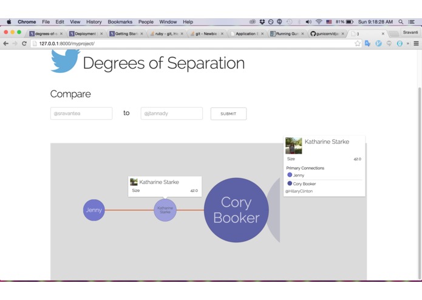This screenshot has width=422, height=300.
Task: Open the Bookmarks menu
Action: (120, 22)
